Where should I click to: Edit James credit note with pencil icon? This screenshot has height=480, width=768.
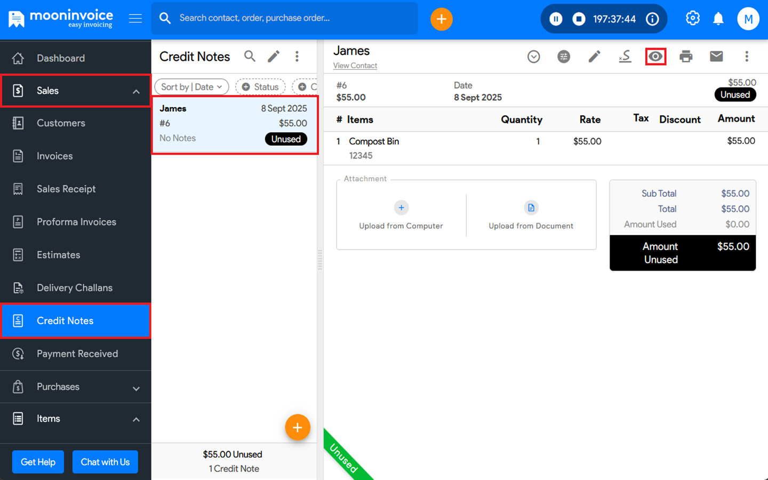[x=594, y=57]
